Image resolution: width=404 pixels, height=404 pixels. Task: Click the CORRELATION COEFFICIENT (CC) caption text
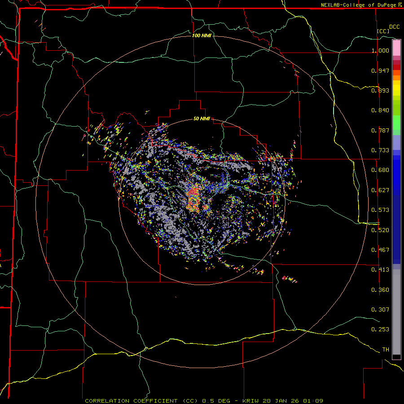pos(141,401)
